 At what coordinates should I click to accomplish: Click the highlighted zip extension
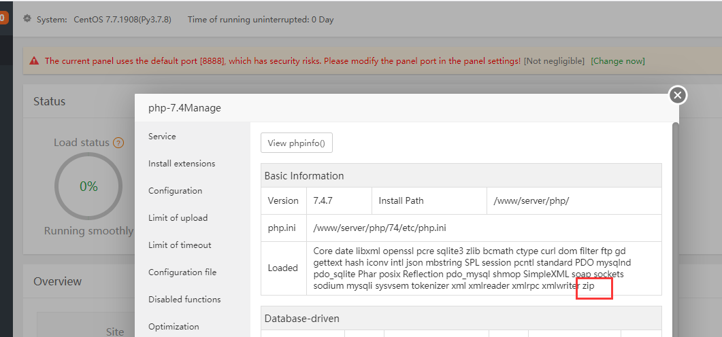pos(589,286)
